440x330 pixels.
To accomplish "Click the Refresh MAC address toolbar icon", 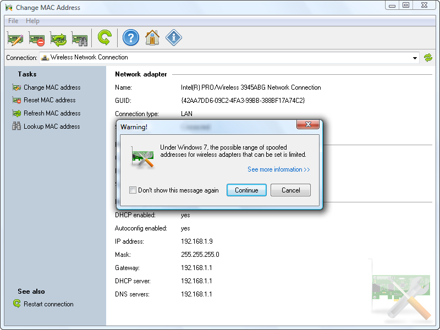I will tap(58, 38).
